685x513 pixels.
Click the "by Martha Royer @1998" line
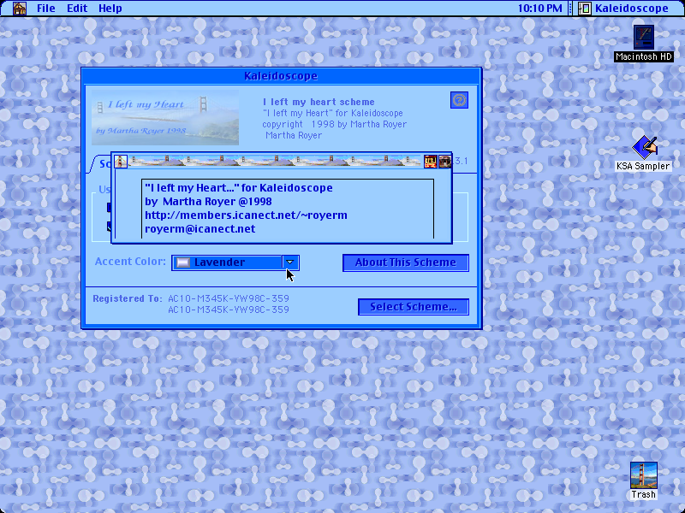click(x=208, y=202)
